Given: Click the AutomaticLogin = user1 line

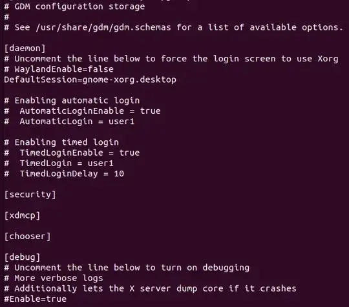Looking at the screenshot, I should (x=69, y=122).
